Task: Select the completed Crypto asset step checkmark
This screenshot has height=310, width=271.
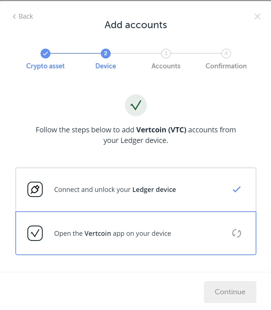Action: [45, 53]
